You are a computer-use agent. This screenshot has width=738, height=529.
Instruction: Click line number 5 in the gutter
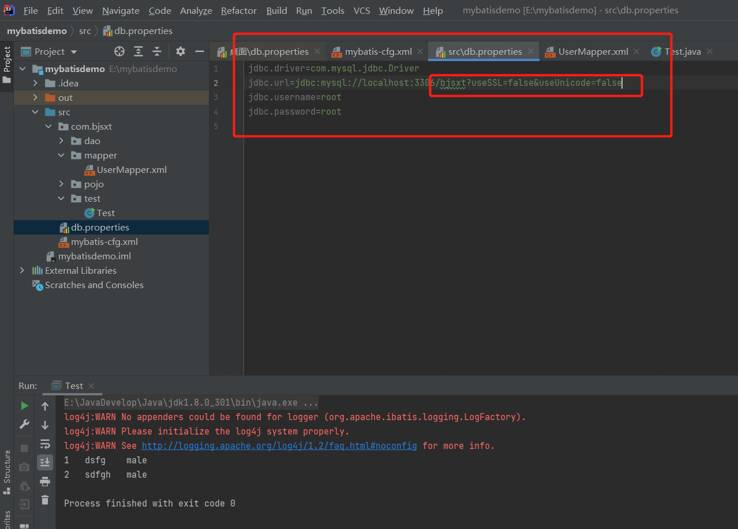216,126
